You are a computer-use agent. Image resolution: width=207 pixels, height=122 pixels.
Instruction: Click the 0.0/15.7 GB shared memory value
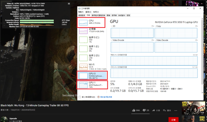[x=136, y=91]
